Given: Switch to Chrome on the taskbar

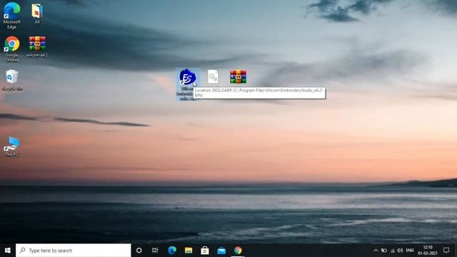Looking at the screenshot, I should coord(238,251).
